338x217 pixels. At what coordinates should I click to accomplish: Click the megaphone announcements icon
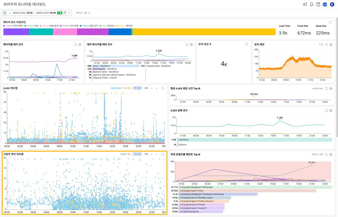305,4
